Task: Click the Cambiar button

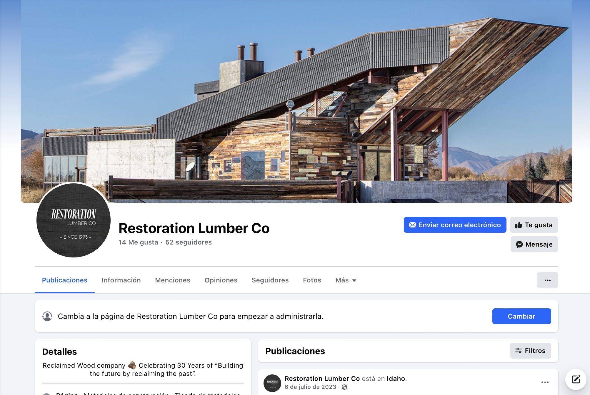Action: point(521,317)
